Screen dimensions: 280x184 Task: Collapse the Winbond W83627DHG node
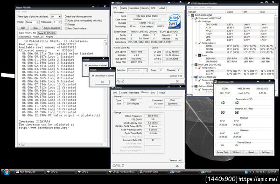pyautogui.click(x=192, y=18)
